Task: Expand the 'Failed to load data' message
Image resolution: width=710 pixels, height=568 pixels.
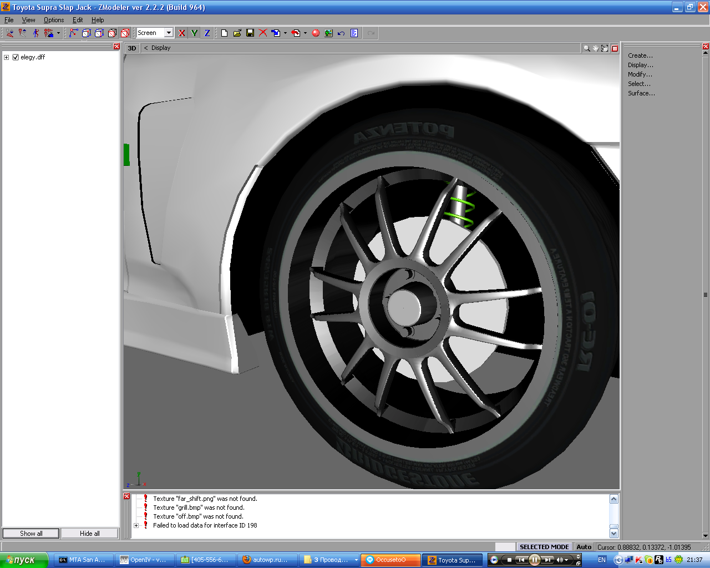Action: [136, 525]
